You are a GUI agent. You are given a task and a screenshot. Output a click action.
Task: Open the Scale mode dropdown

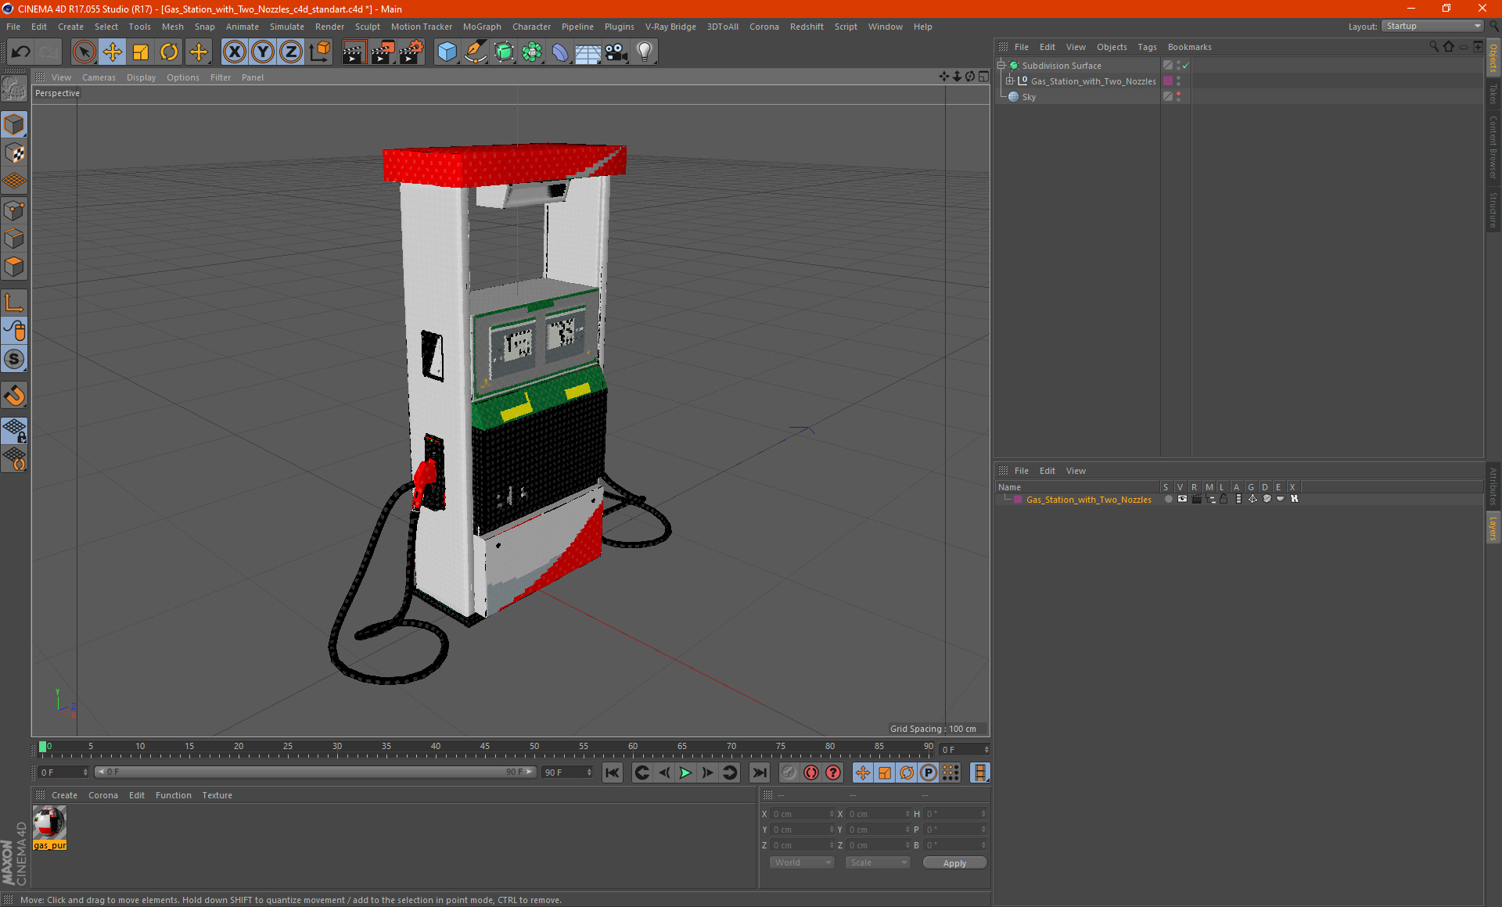click(878, 862)
